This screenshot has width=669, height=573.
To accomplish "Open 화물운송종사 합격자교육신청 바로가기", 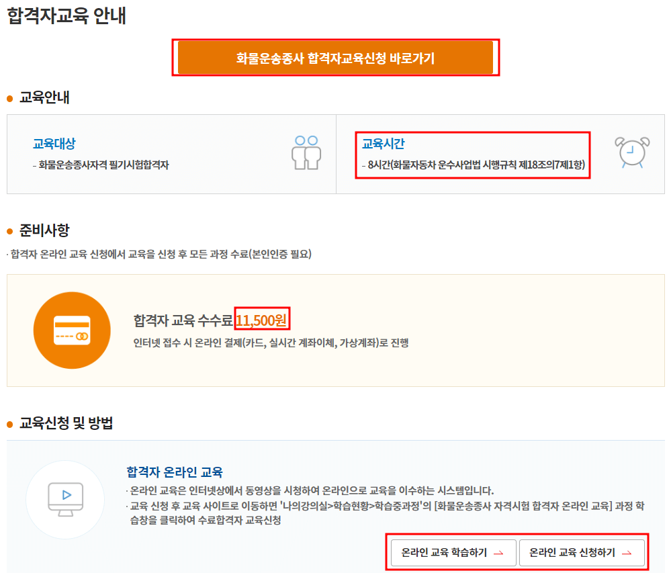I will tap(337, 58).
